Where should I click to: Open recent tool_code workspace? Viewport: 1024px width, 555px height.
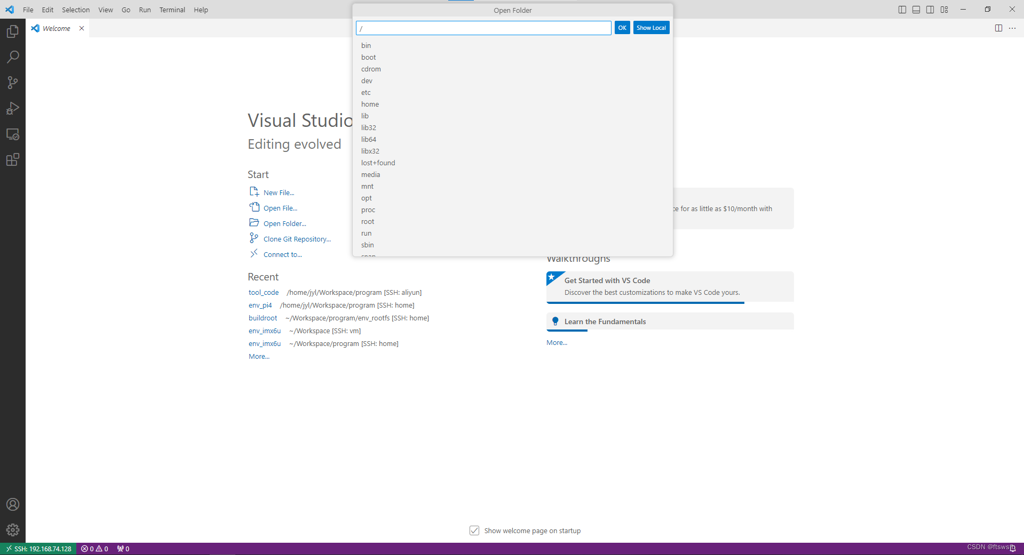264,292
